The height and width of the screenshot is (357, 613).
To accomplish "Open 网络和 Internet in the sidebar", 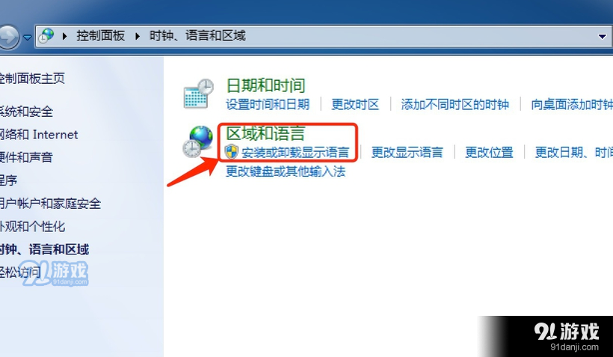I will 39,135.
